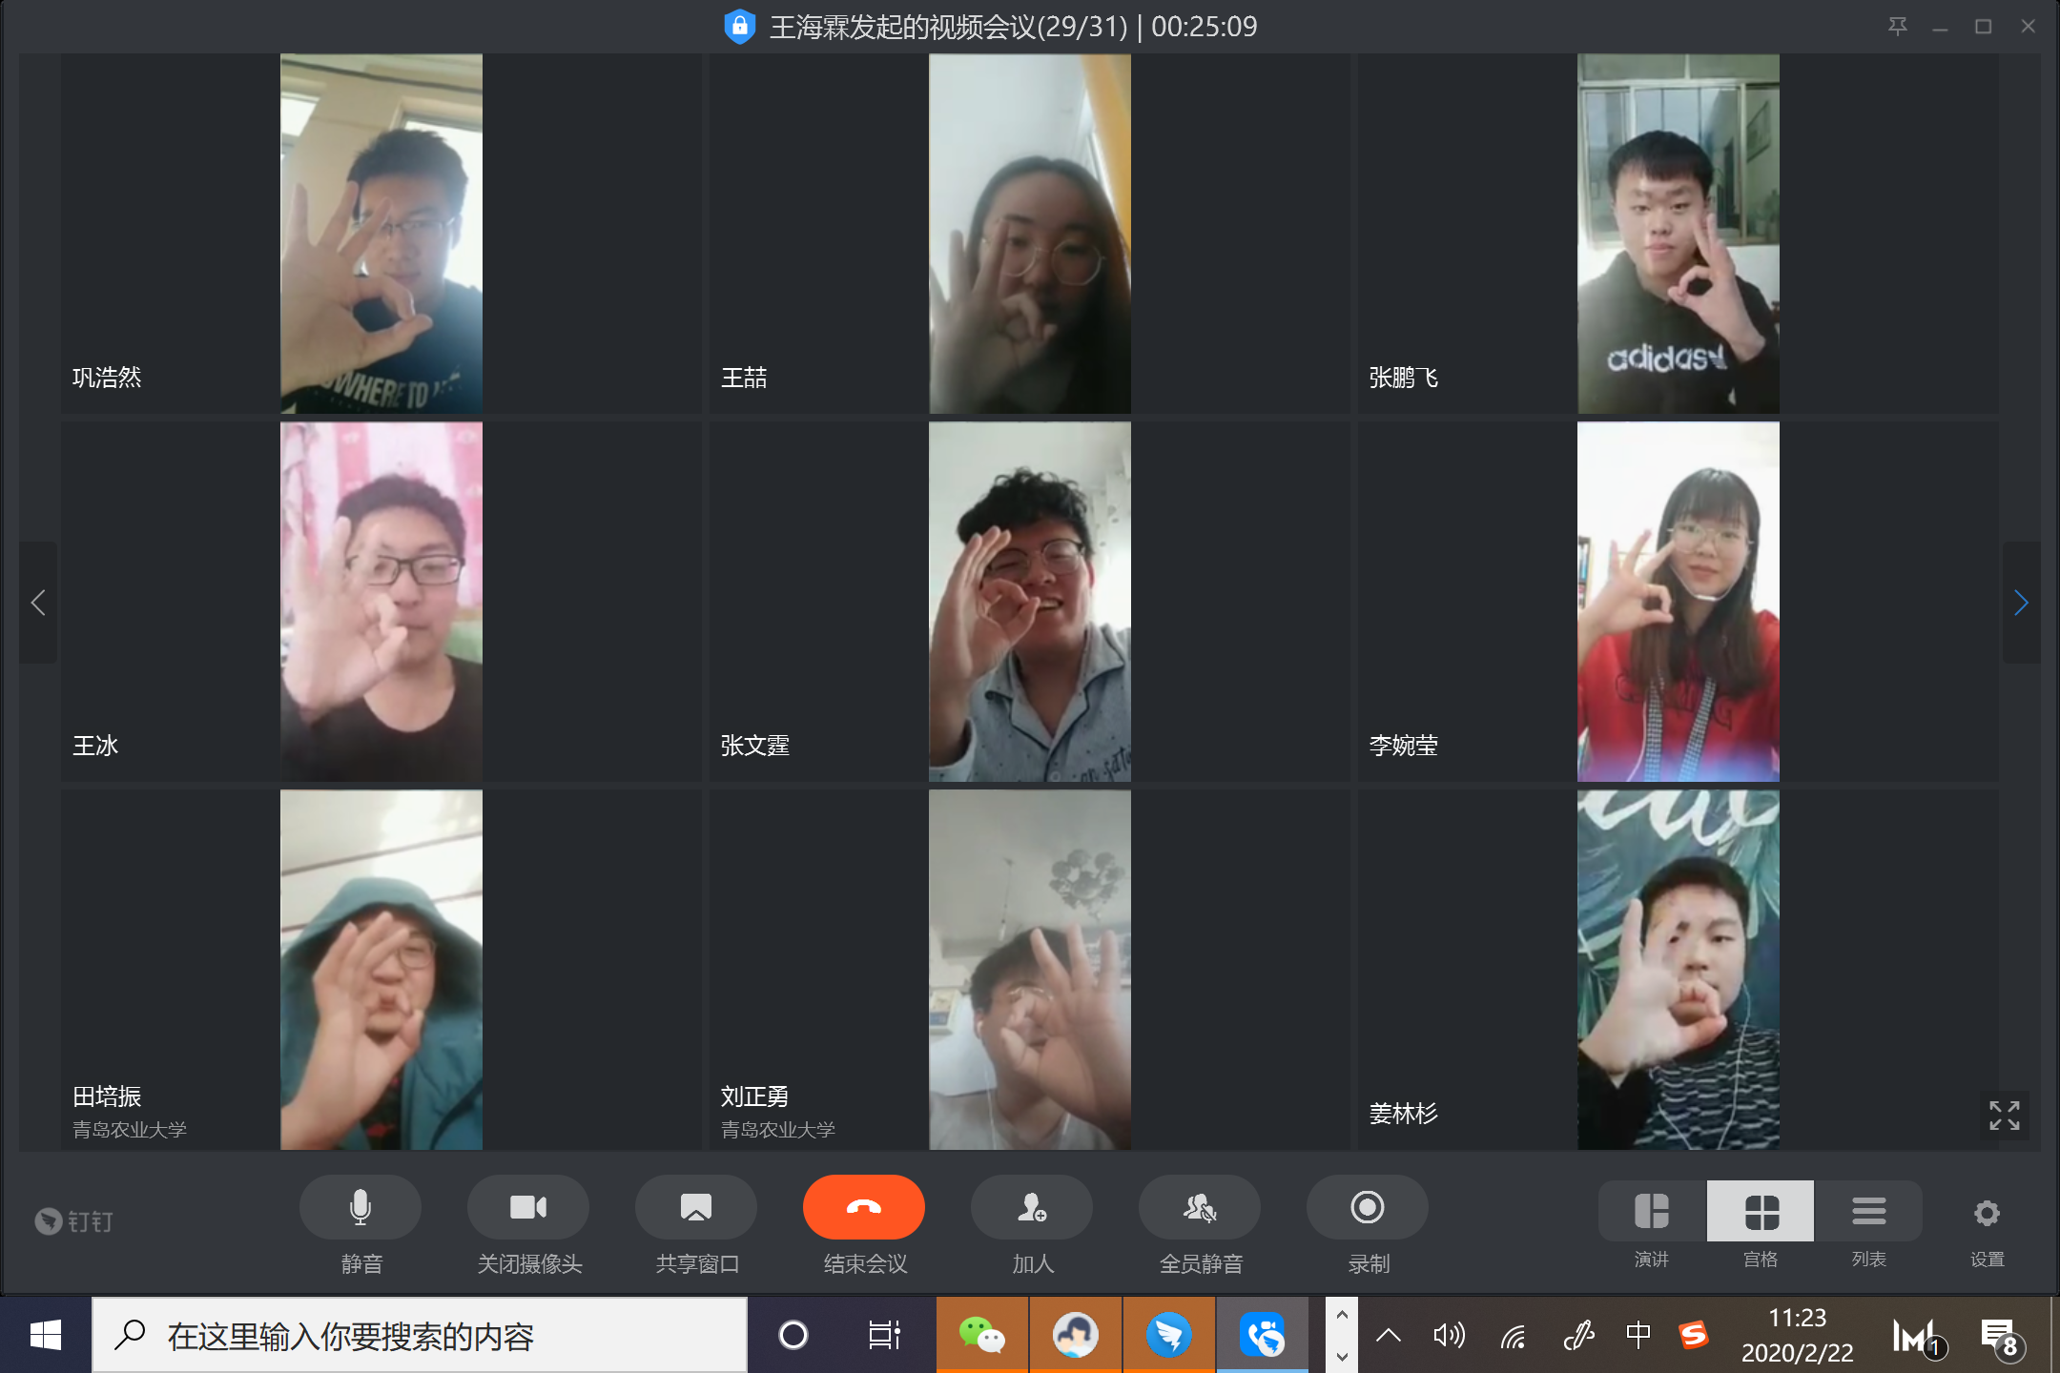
Task: Go to next page of participants
Action: click(x=2021, y=603)
